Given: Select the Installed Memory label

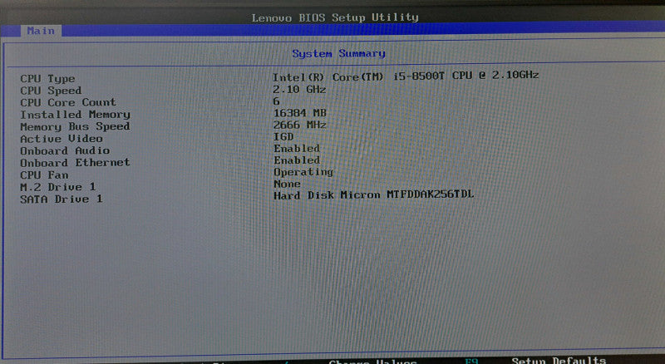Looking at the screenshot, I should [x=75, y=115].
